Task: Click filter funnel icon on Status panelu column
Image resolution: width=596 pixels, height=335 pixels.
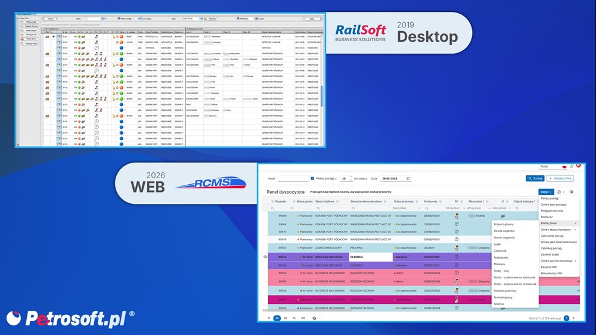Action: pyautogui.click(x=294, y=201)
